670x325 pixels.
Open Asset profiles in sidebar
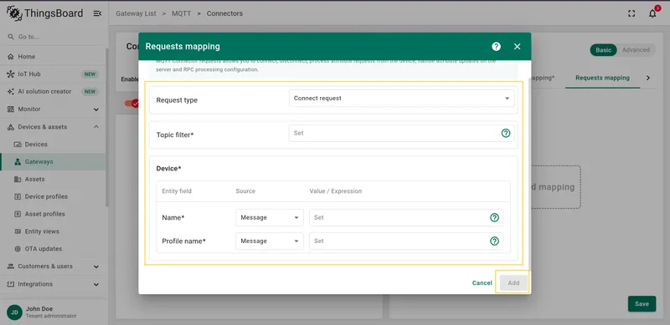[53, 214]
